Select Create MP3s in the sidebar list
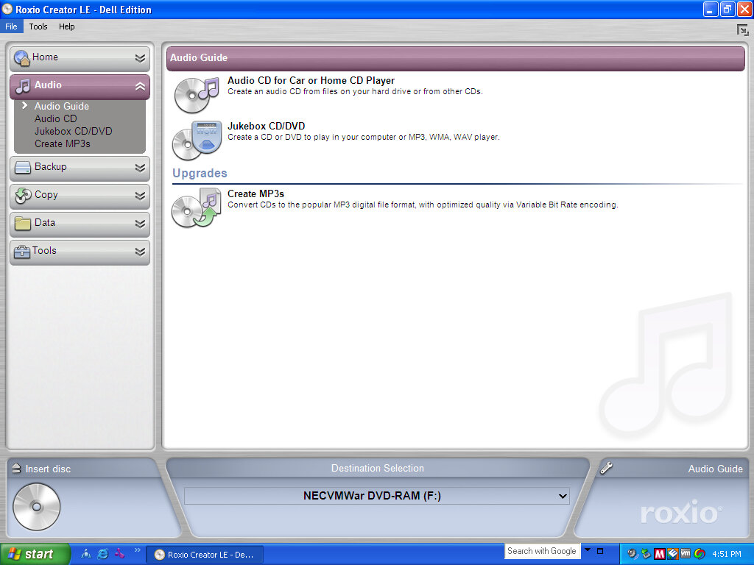 [x=62, y=143]
